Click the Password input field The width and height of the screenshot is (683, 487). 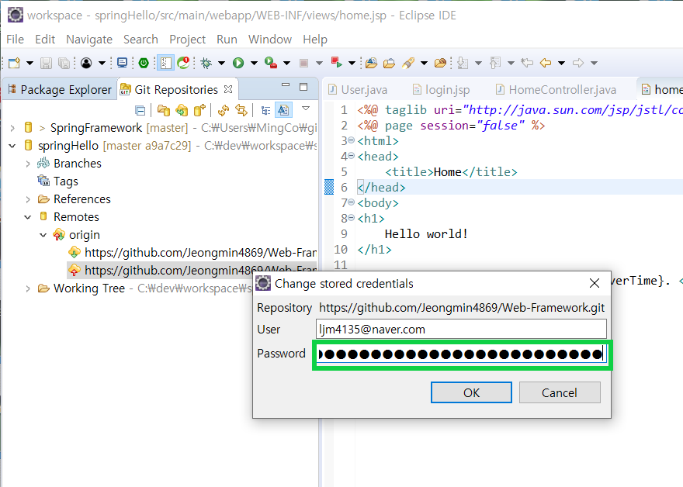click(x=461, y=354)
